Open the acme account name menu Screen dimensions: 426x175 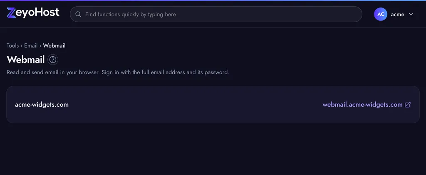[397, 15]
